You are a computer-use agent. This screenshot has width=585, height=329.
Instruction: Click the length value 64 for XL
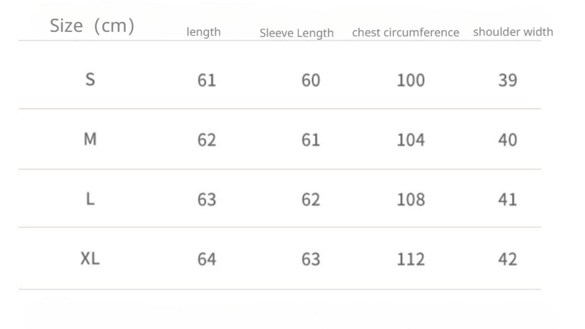(x=207, y=259)
